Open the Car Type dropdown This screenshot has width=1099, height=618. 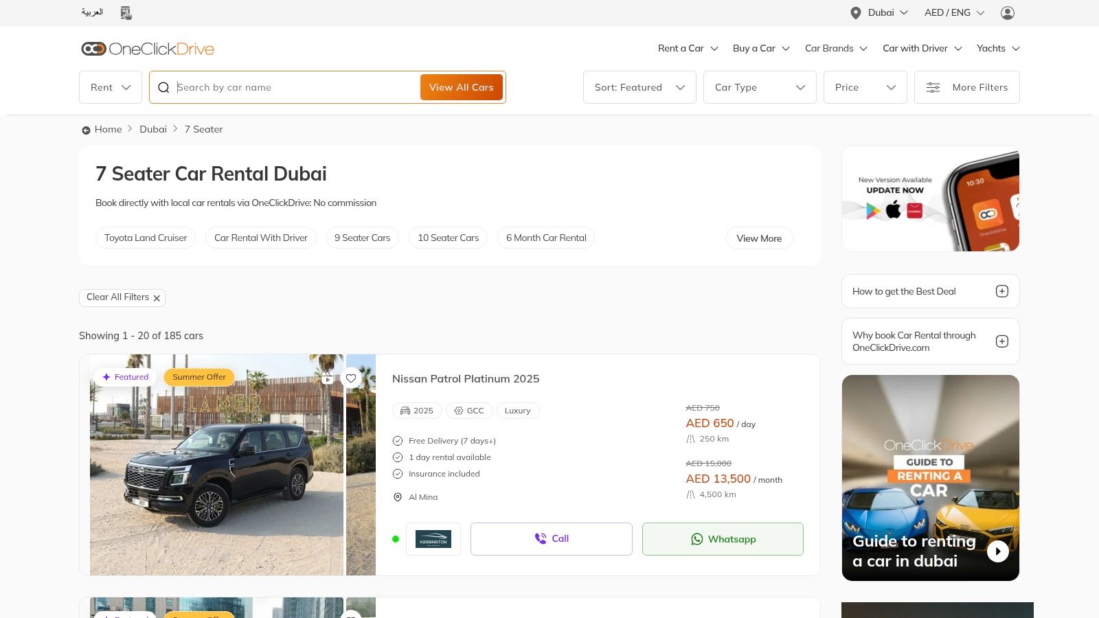pos(759,87)
